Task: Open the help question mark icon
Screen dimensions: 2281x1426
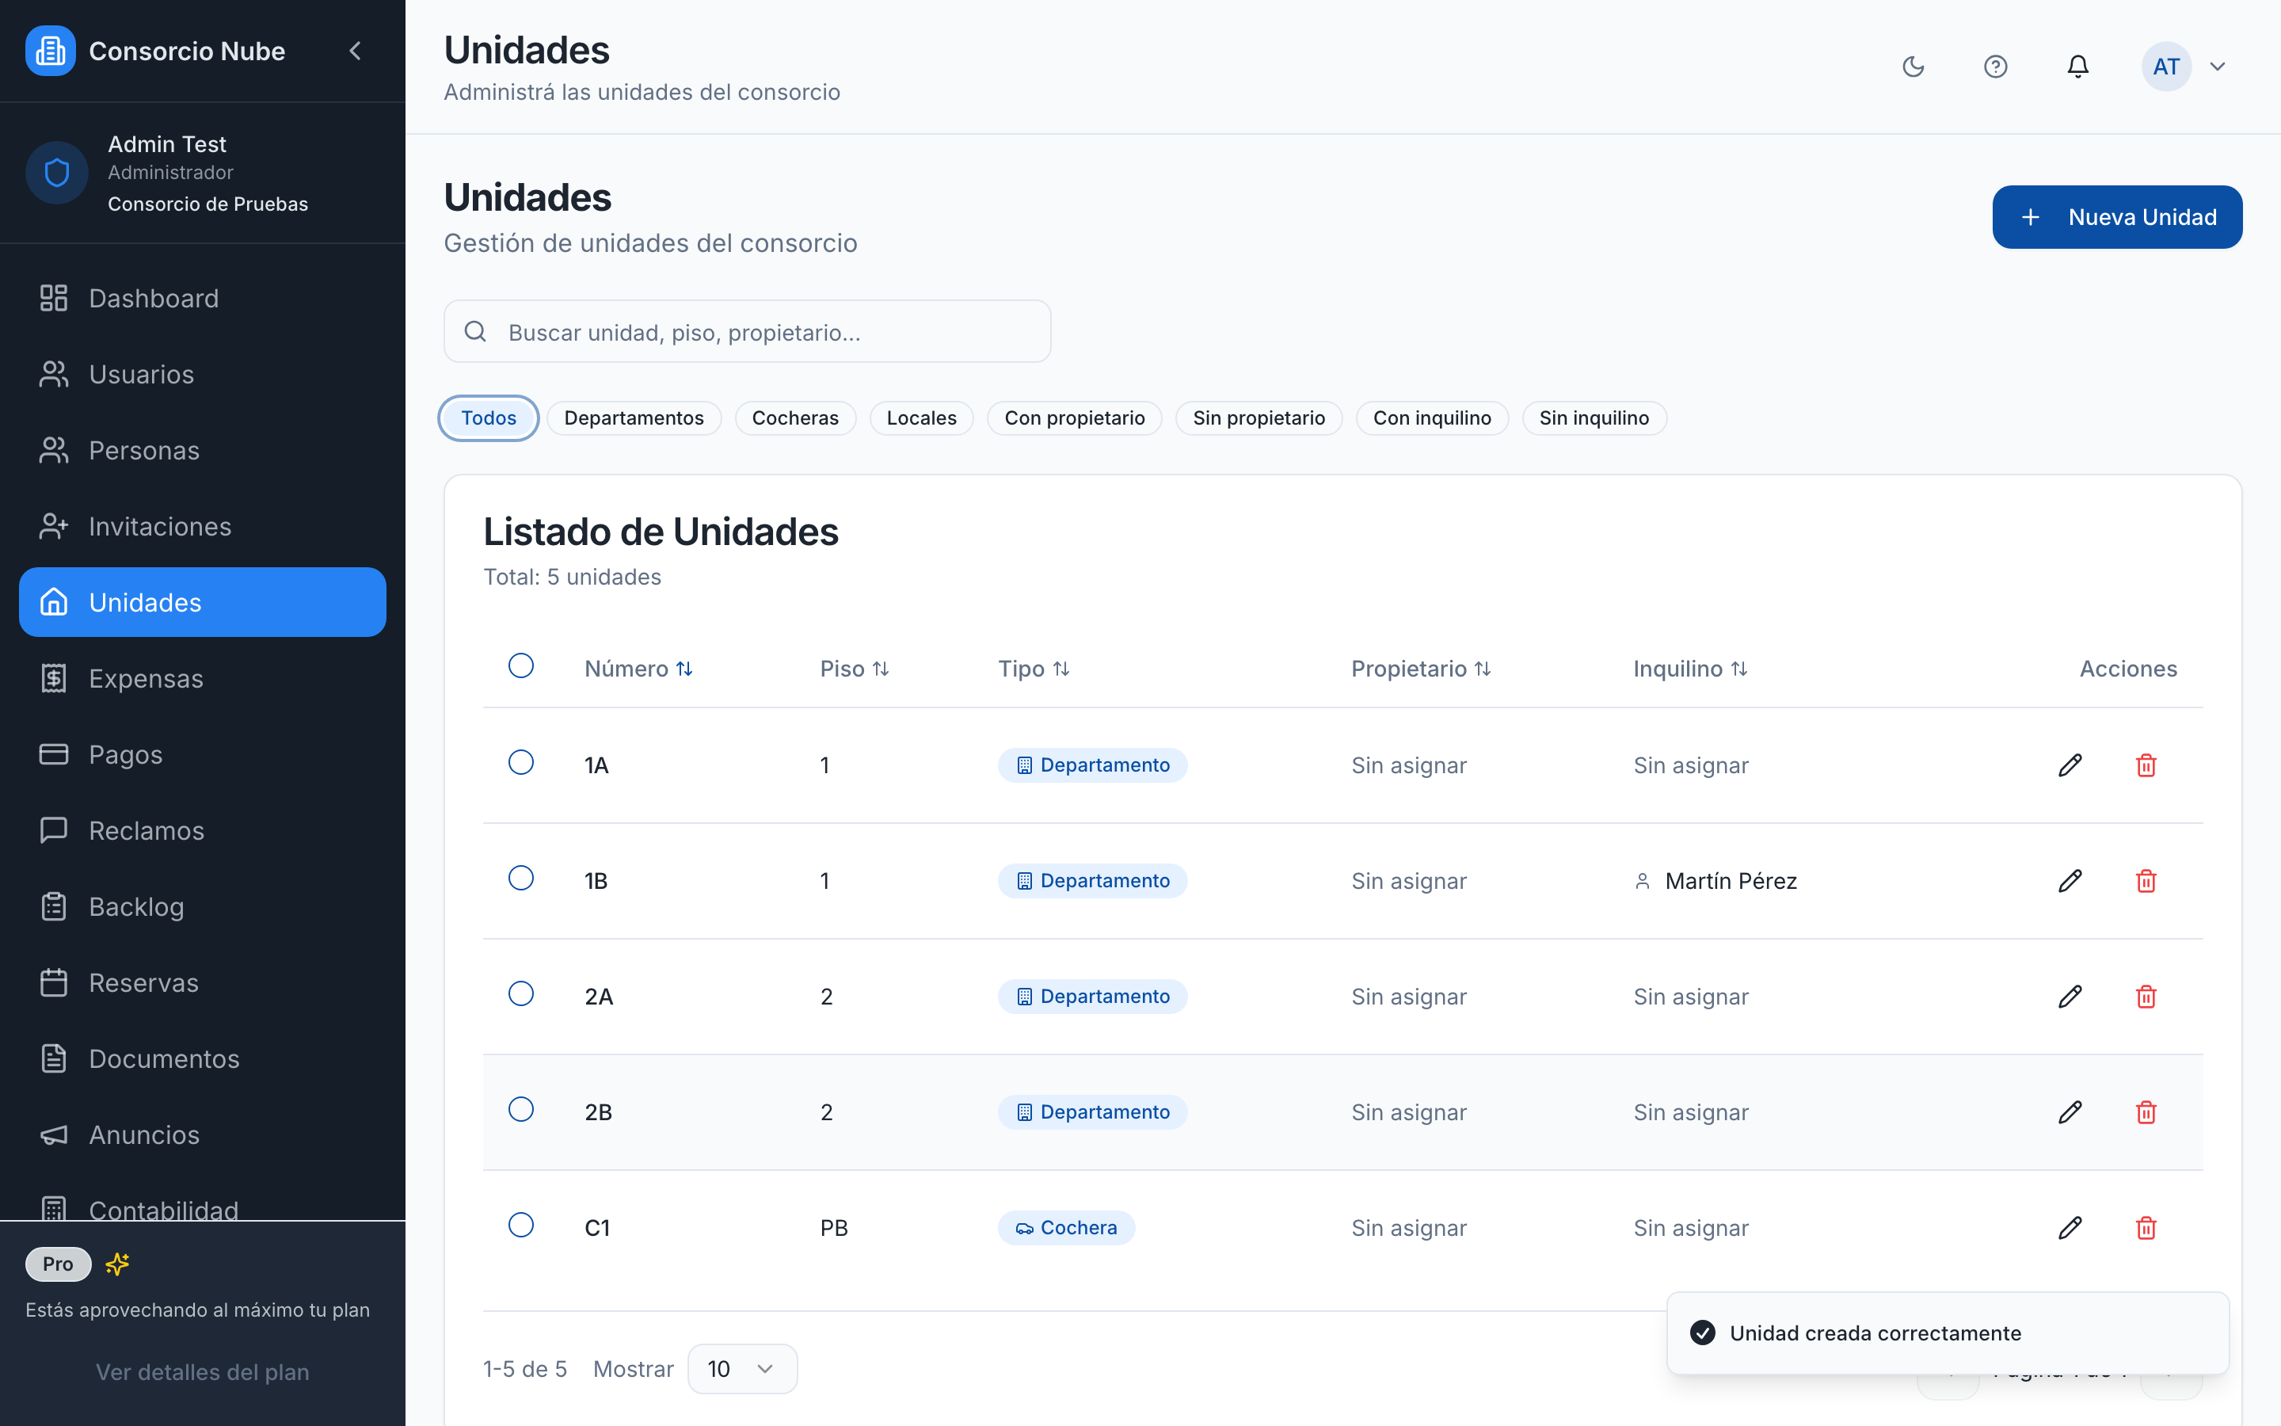Action: (1995, 66)
